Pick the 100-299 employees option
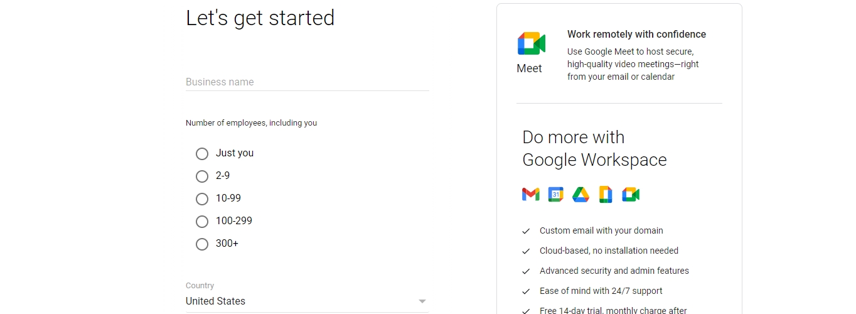Viewport: 856px width, 314px height. (202, 222)
